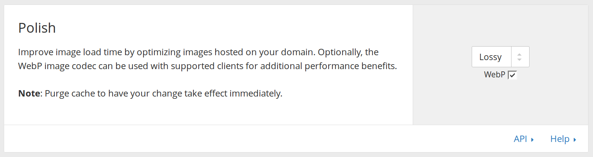The height and width of the screenshot is (157, 593).
Task: Click the upper arrow in the Lossy selector
Action: pyautogui.click(x=519, y=54)
